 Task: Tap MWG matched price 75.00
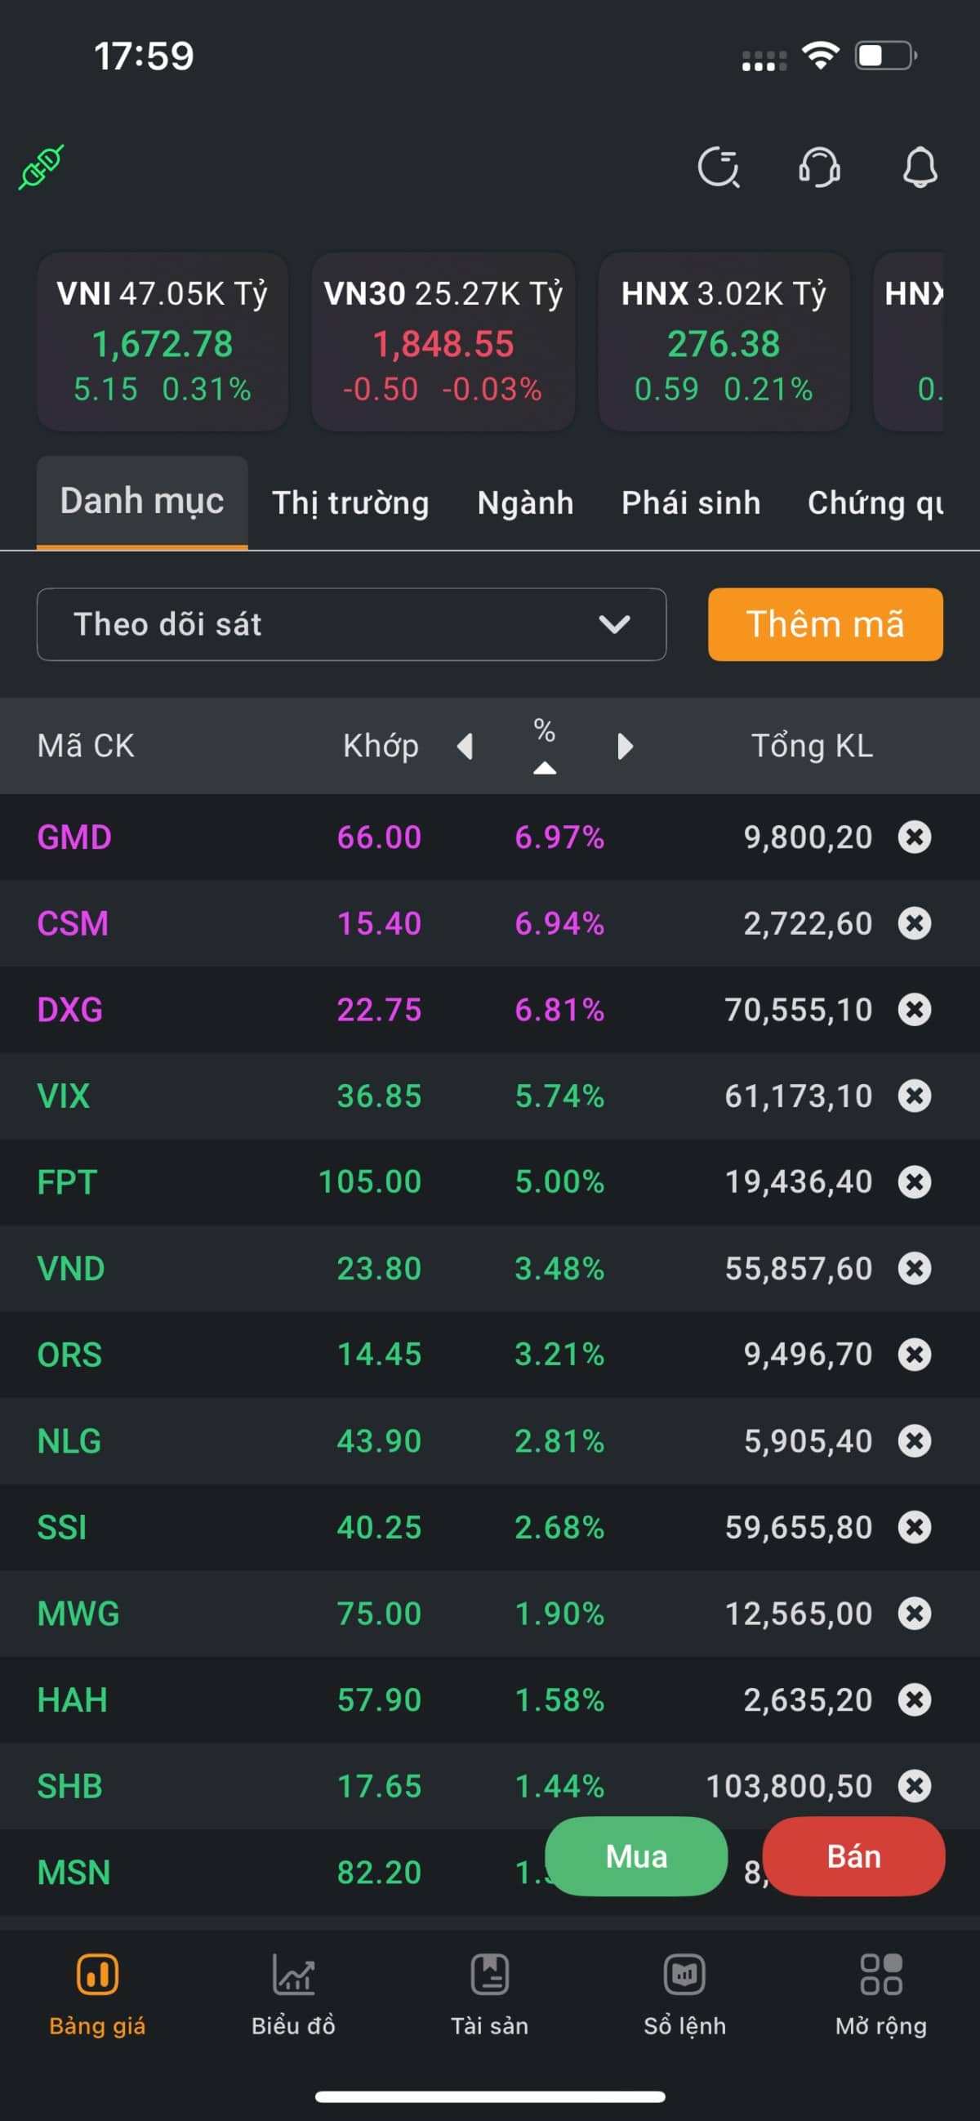(379, 1614)
